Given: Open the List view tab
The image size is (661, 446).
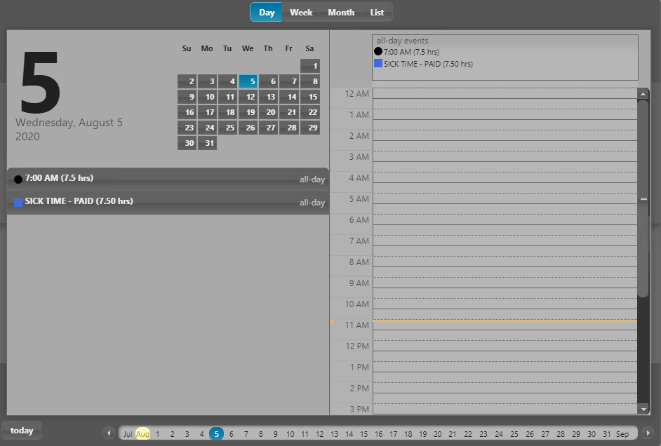Looking at the screenshot, I should [x=377, y=12].
